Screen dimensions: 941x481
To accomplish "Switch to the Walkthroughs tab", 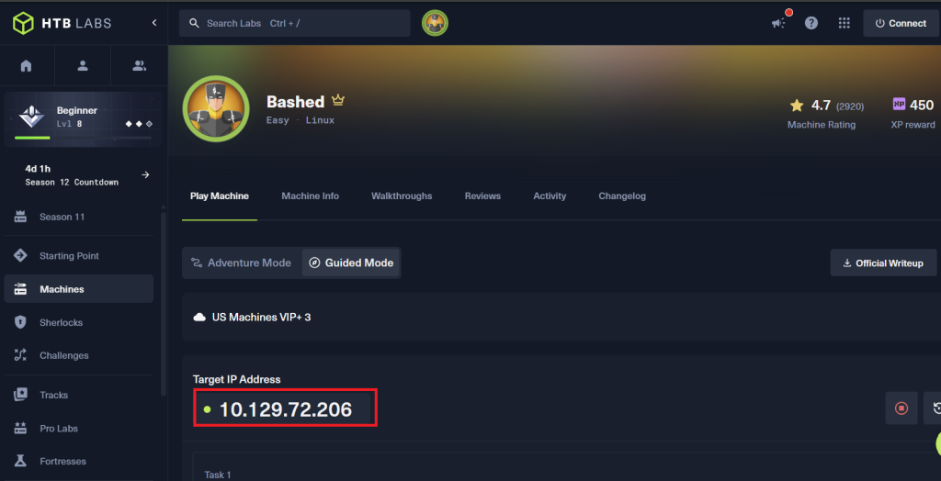I will coord(402,196).
